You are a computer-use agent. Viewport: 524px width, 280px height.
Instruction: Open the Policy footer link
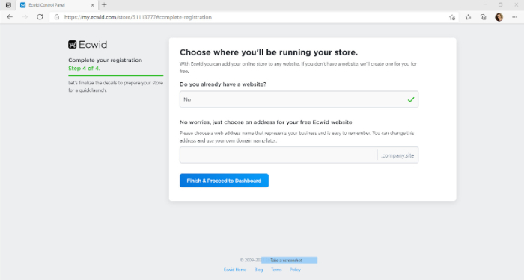click(x=295, y=270)
